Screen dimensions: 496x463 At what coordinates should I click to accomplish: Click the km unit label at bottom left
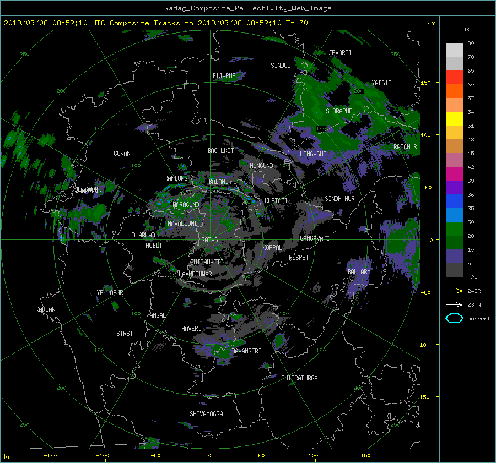[8, 457]
